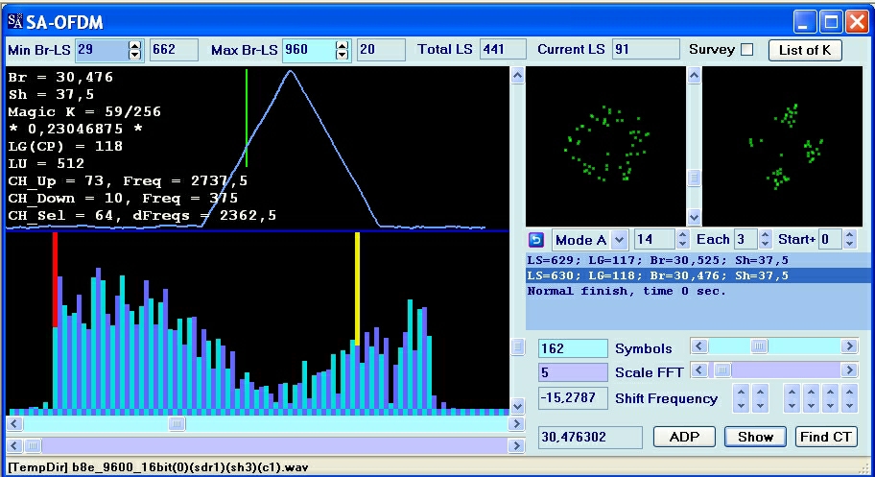Click the last Shift Frequency down arrow
This screenshot has width=875, height=477.
coord(849,406)
